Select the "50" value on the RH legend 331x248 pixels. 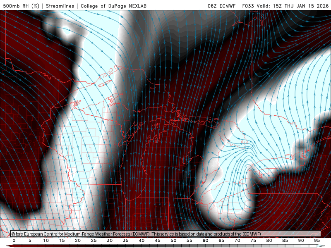[x=173, y=241]
